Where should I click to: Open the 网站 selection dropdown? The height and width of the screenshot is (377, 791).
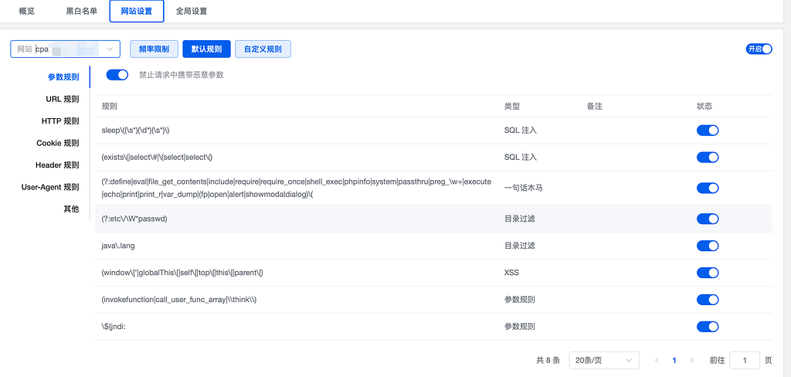point(66,49)
